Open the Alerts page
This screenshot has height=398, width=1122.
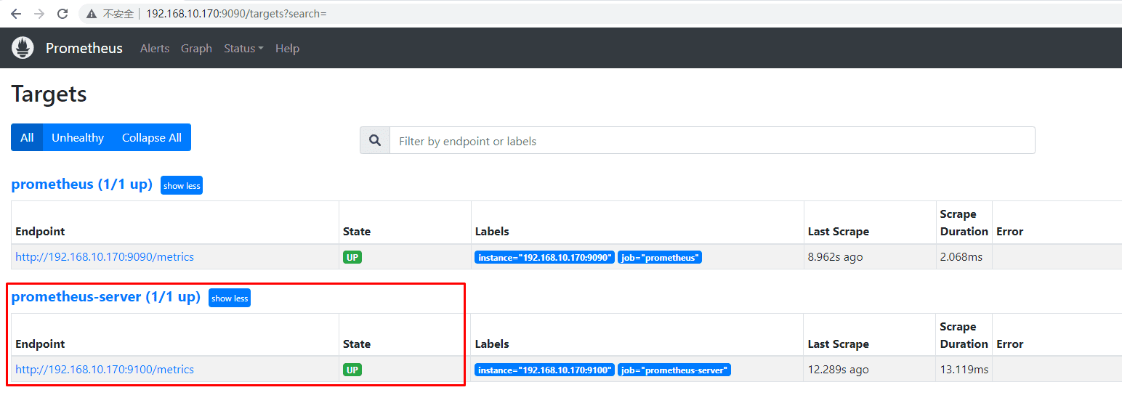tap(155, 48)
